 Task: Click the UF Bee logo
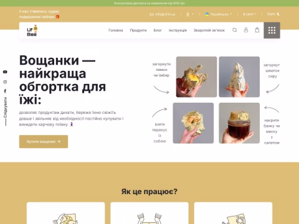click(32, 30)
